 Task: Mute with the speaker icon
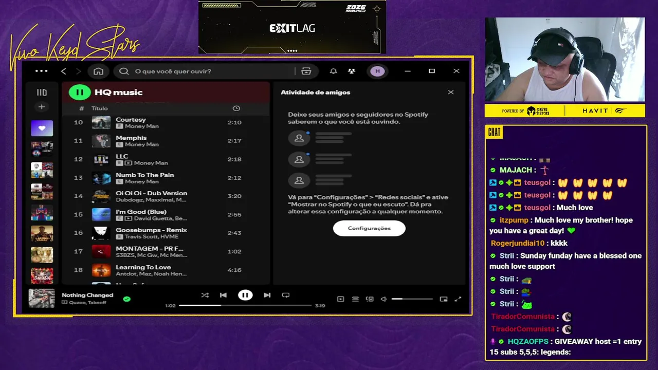[x=383, y=299]
